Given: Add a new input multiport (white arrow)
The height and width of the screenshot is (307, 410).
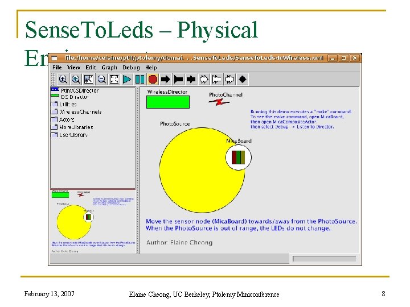Looking at the screenshot, I should (204, 80).
